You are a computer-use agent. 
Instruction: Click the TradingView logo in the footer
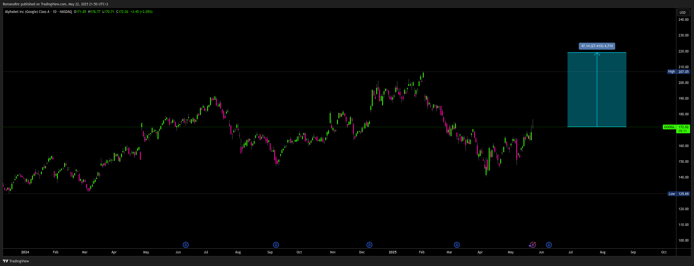(x=16, y=261)
